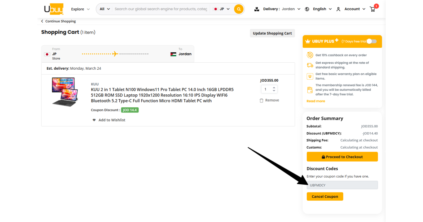
Task: Click the 10% cashback icon
Action: 310,55
